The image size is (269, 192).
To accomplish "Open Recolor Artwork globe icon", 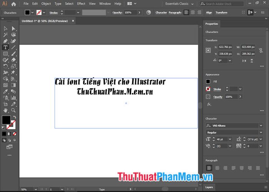I will coord(149,12).
